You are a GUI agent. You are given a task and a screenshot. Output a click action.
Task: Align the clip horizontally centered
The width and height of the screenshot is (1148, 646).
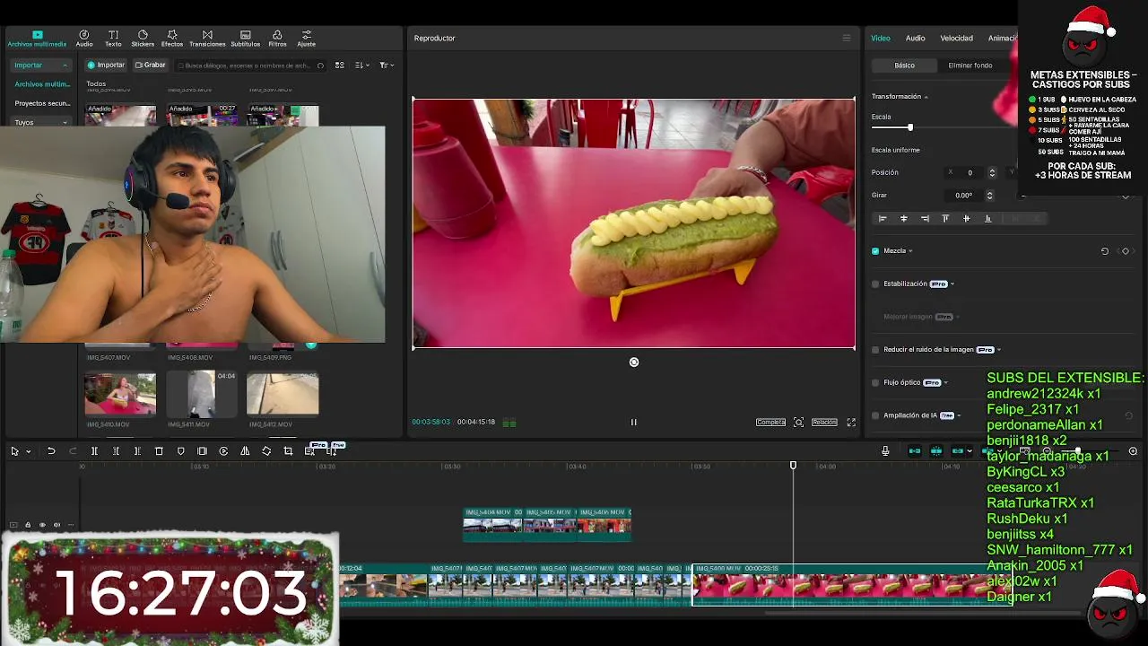coord(903,218)
